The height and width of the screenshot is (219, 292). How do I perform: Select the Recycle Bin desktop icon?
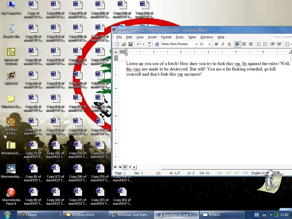[11, 31]
